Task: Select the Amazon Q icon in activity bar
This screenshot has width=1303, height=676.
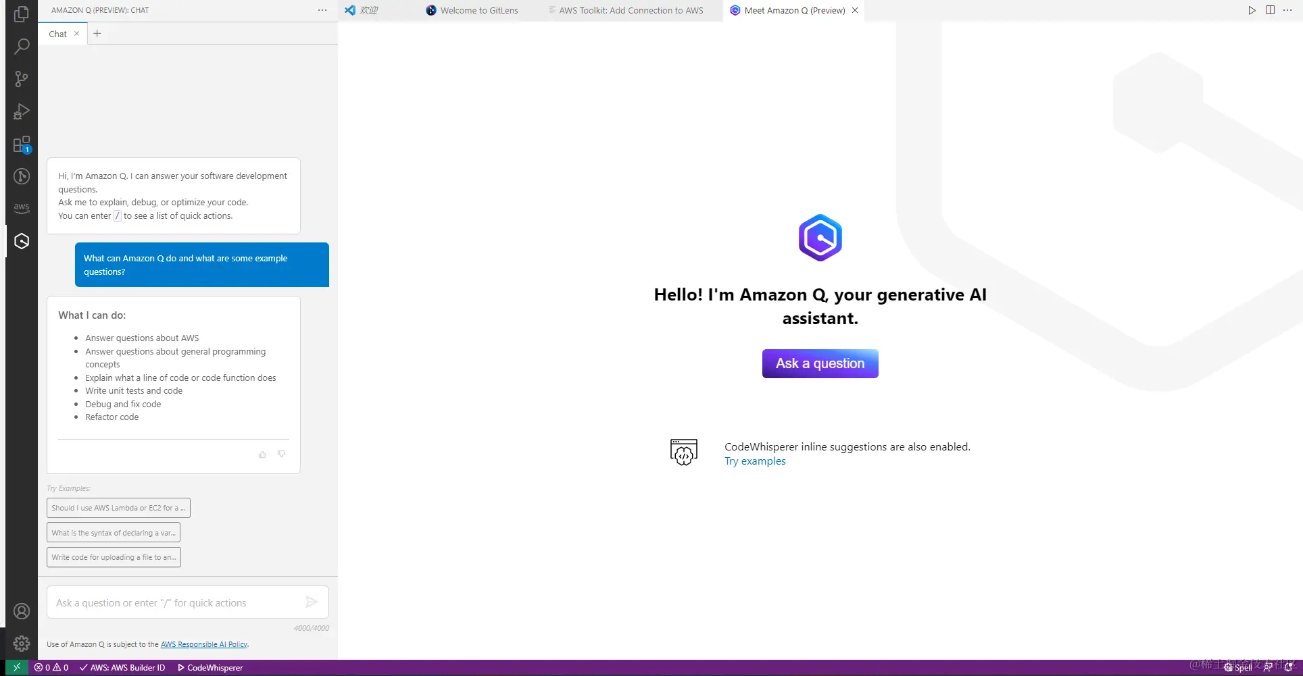Action: pos(22,241)
